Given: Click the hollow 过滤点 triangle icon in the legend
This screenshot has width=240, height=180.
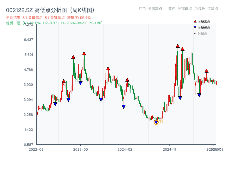Looking at the screenshot, I should (195, 32).
